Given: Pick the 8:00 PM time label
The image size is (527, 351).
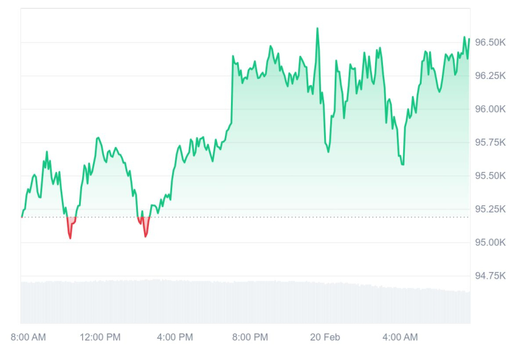Looking at the screenshot, I should click(250, 337).
